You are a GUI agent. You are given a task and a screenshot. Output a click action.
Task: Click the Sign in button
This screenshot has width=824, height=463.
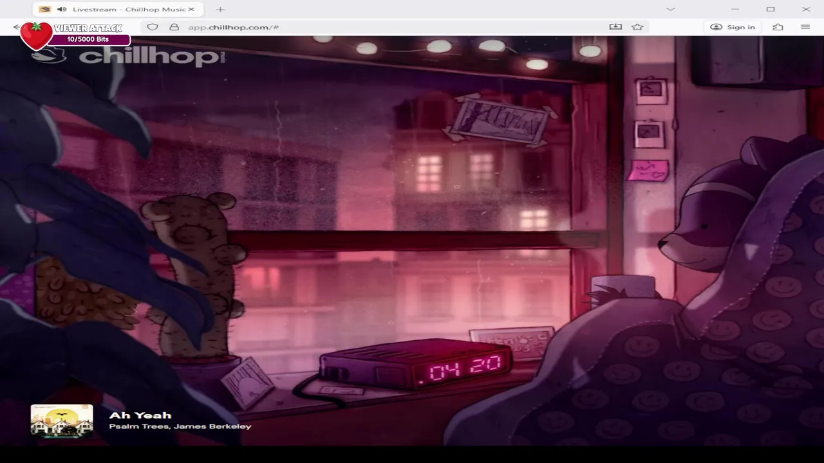(733, 27)
